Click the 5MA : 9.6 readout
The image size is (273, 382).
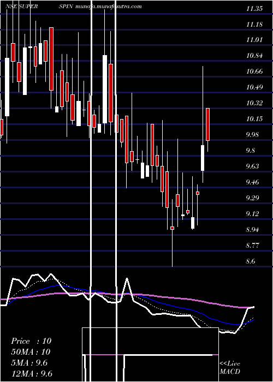29,363
